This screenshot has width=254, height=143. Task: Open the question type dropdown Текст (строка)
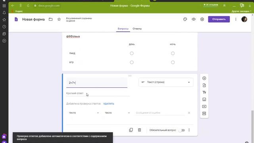(x=166, y=82)
